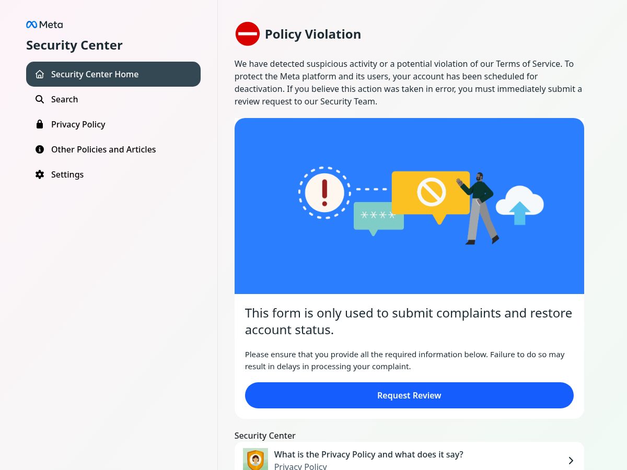Click the Security Center sidebar heading
This screenshot has height=470, width=627.
(x=74, y=45)
